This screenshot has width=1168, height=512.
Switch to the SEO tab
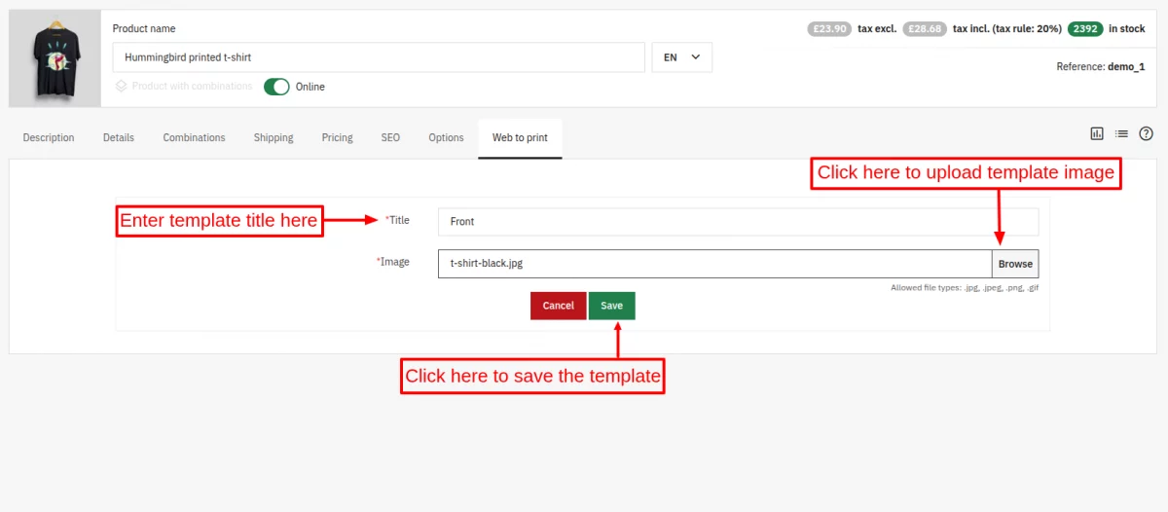tap(390, 137)
